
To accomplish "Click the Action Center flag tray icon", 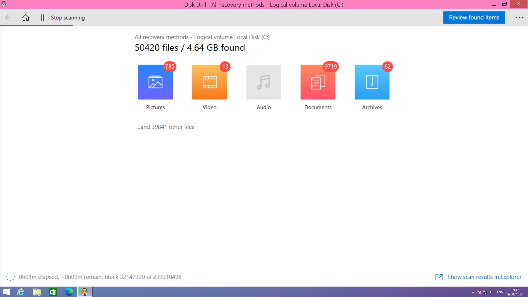I will [x=479, y=292].
